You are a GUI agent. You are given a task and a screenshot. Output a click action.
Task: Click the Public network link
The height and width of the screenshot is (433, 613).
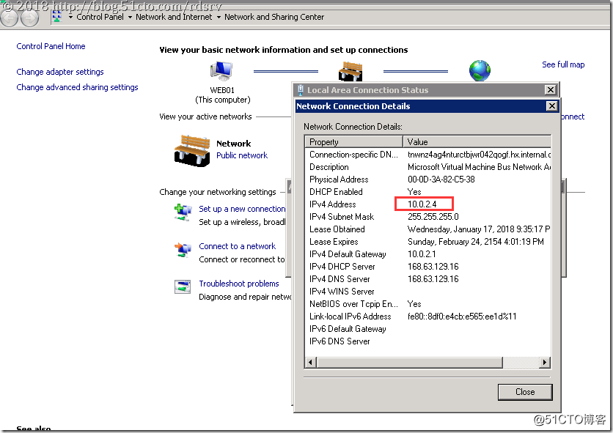(242, 155)
